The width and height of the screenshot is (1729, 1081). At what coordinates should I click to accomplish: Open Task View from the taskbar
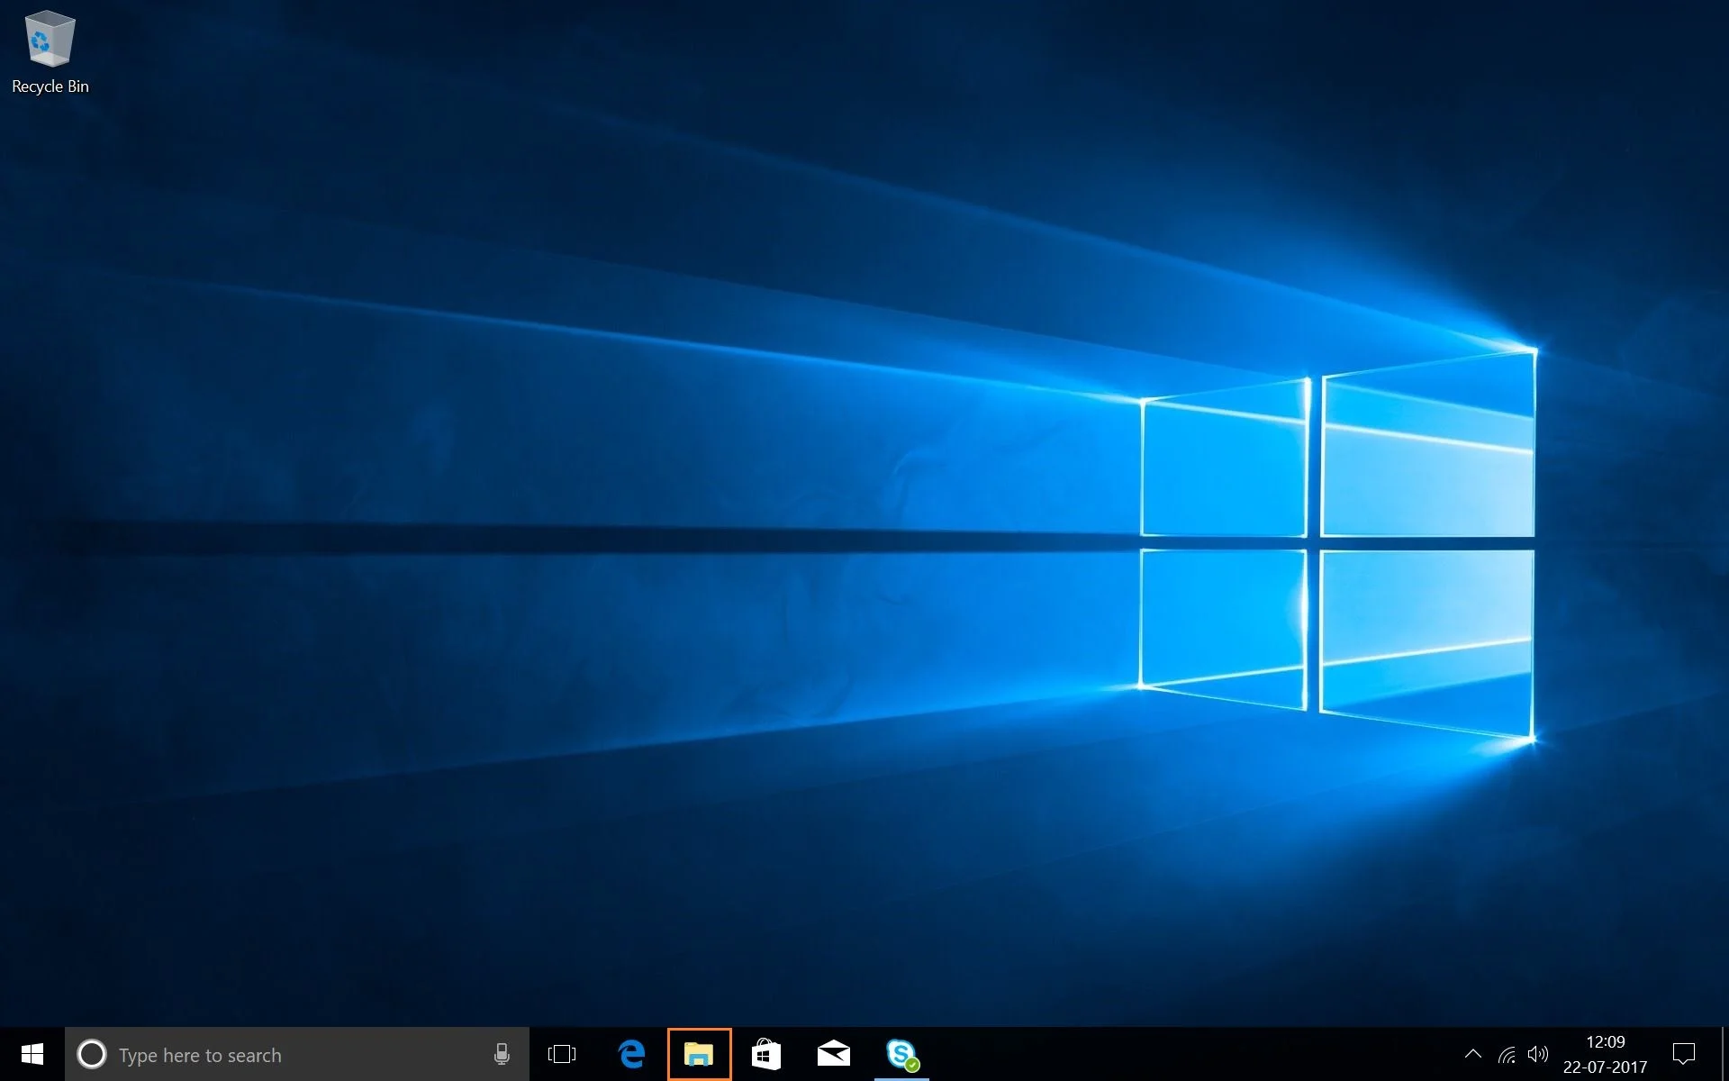click(x=562, y=1054)
